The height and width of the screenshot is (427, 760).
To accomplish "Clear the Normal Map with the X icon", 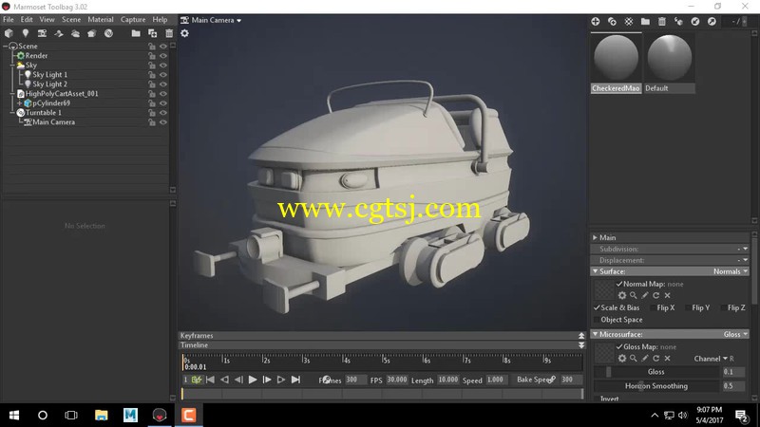I will point(668,295).
